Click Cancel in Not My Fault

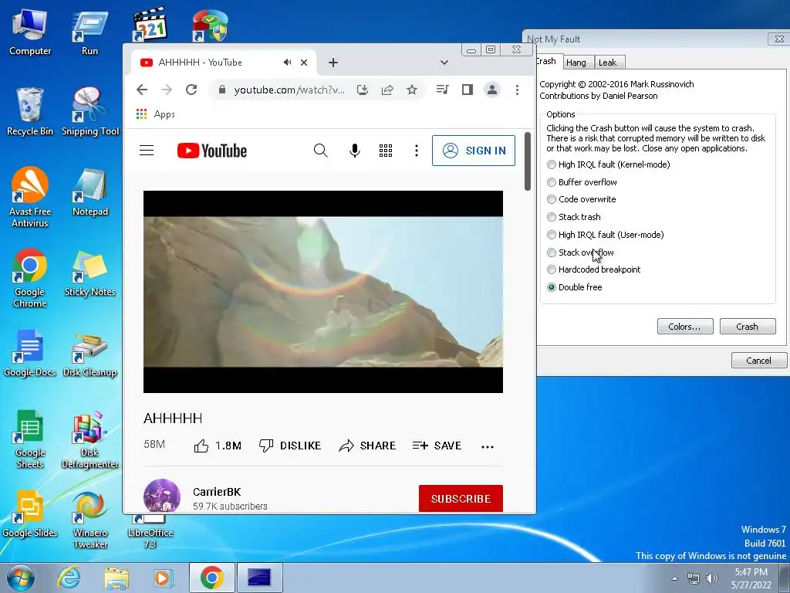pyautogui.click(x=759, y=360)
